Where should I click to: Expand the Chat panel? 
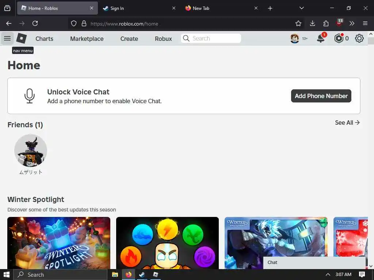[x=314, y=262]
